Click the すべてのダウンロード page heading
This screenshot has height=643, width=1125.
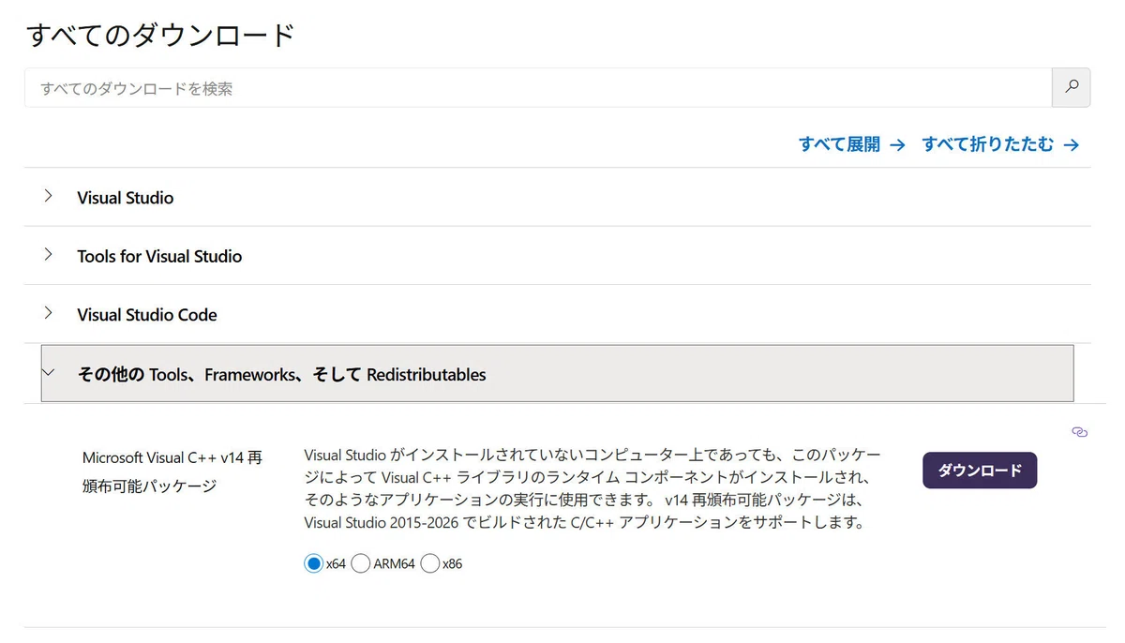[x=160, y=35]
